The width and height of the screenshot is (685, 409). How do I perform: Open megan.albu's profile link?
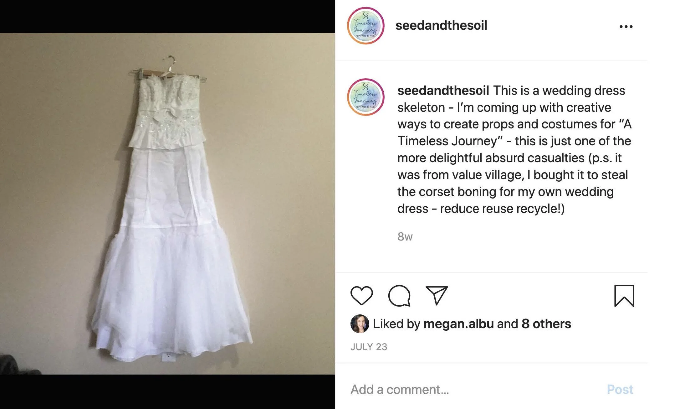(x=458, y=324)
